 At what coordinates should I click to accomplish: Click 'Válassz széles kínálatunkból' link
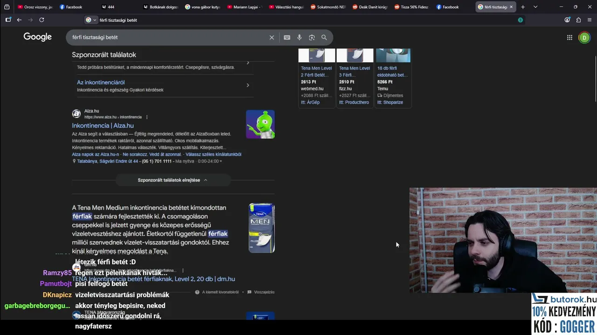click(213, 154)
